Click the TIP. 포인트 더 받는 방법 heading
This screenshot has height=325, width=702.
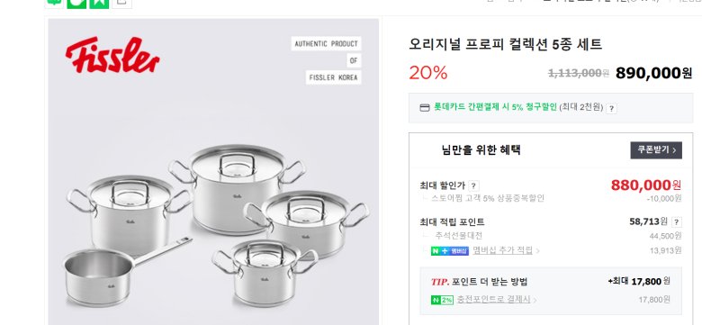pos(479,282)
